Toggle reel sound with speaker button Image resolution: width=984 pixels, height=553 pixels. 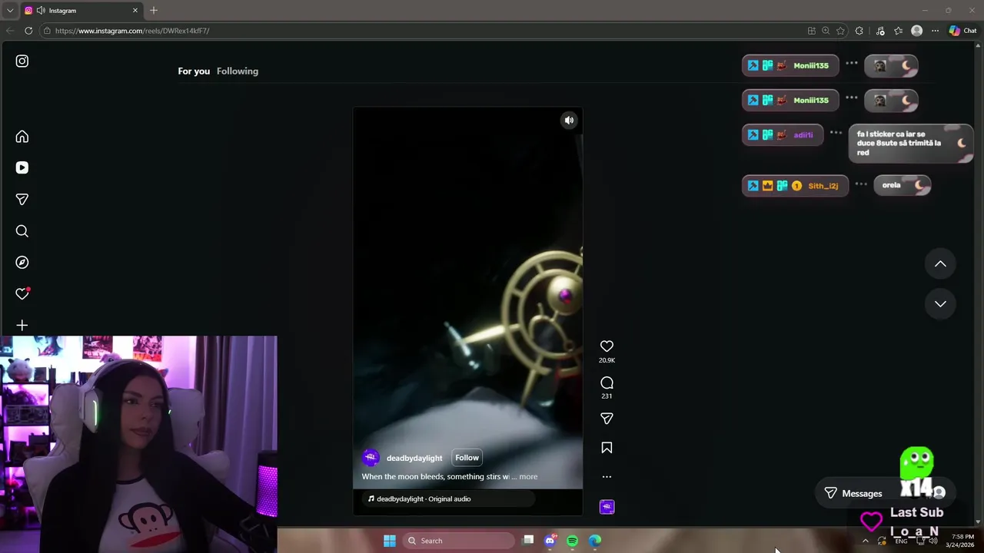coord(569,120)
